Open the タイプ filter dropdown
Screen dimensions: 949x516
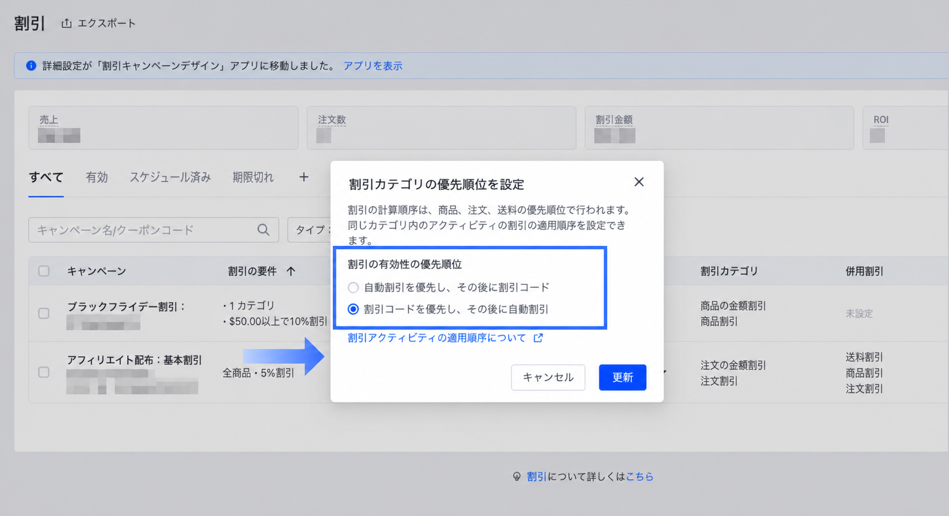click(x=310, y=230)
